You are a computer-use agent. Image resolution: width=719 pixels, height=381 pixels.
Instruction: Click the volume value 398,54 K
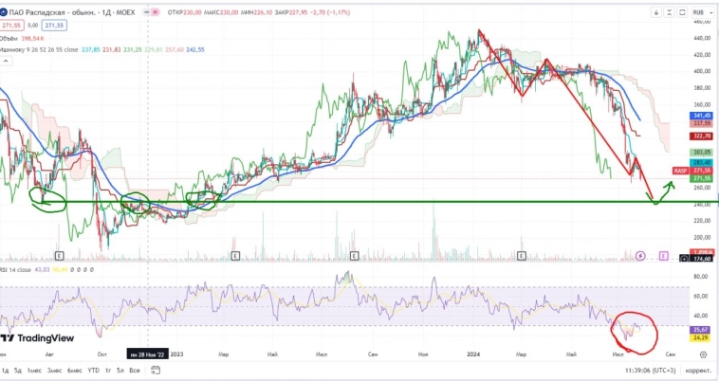pos(32,39)
